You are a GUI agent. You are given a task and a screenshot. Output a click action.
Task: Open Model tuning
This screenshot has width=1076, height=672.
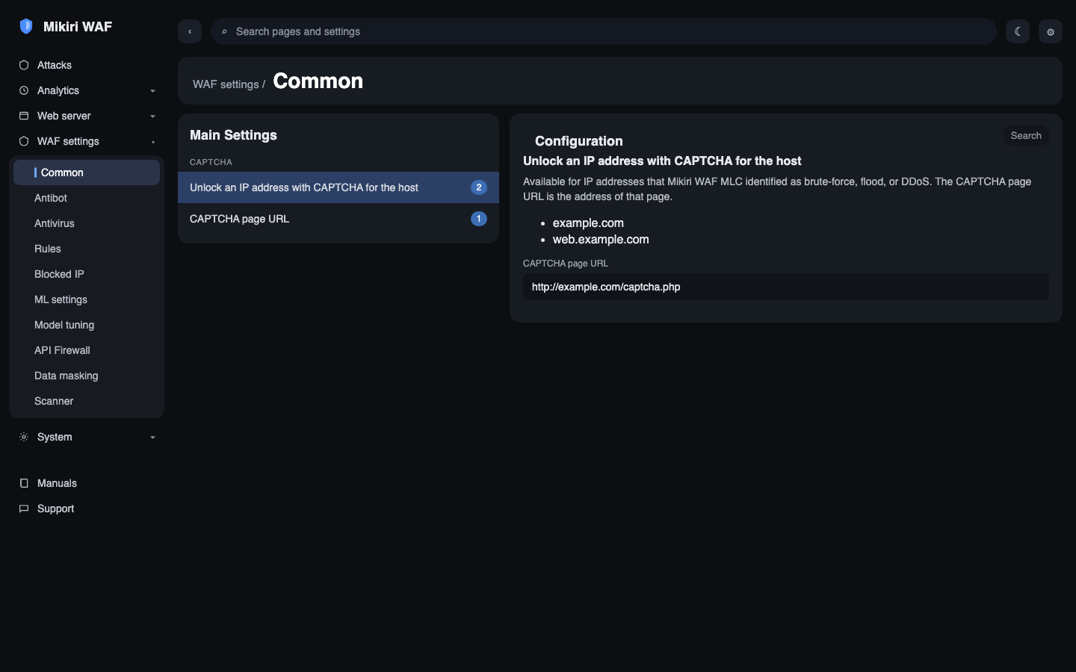(87, 325)
